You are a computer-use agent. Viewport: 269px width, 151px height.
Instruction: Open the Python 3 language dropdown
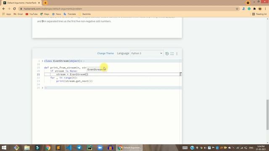(x=147, y=53)
